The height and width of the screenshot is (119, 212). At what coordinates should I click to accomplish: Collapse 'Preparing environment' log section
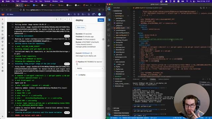click(x=9, y=36)
